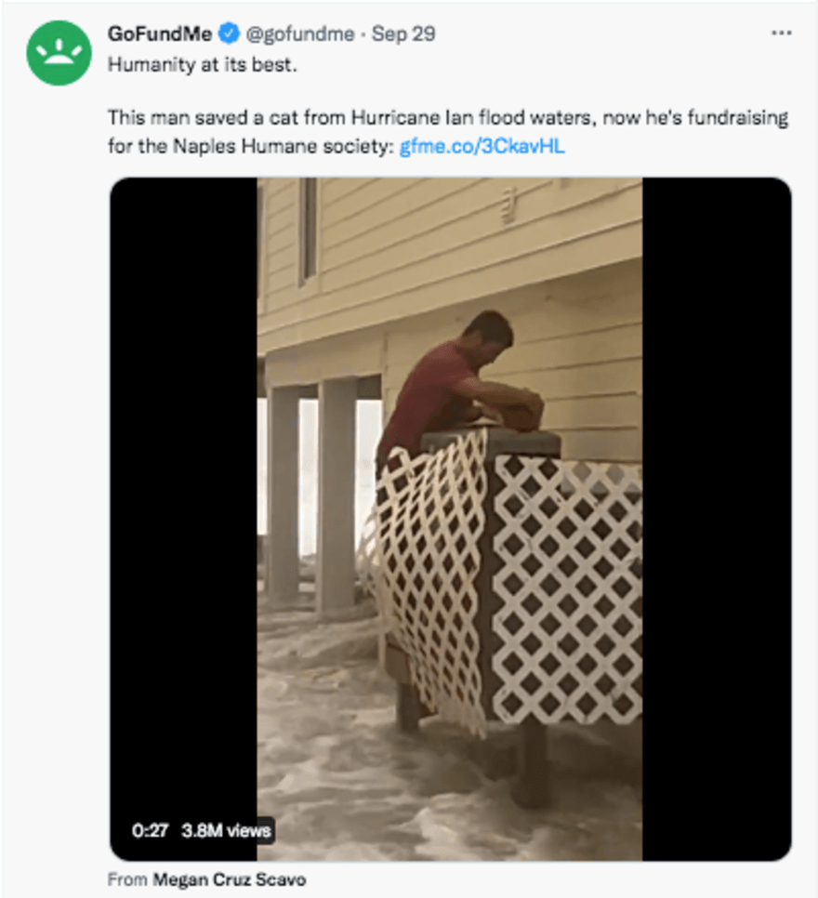818x898 pixels.
Task: Click the left black video letterbox bar
Action: tap(183, 519)
